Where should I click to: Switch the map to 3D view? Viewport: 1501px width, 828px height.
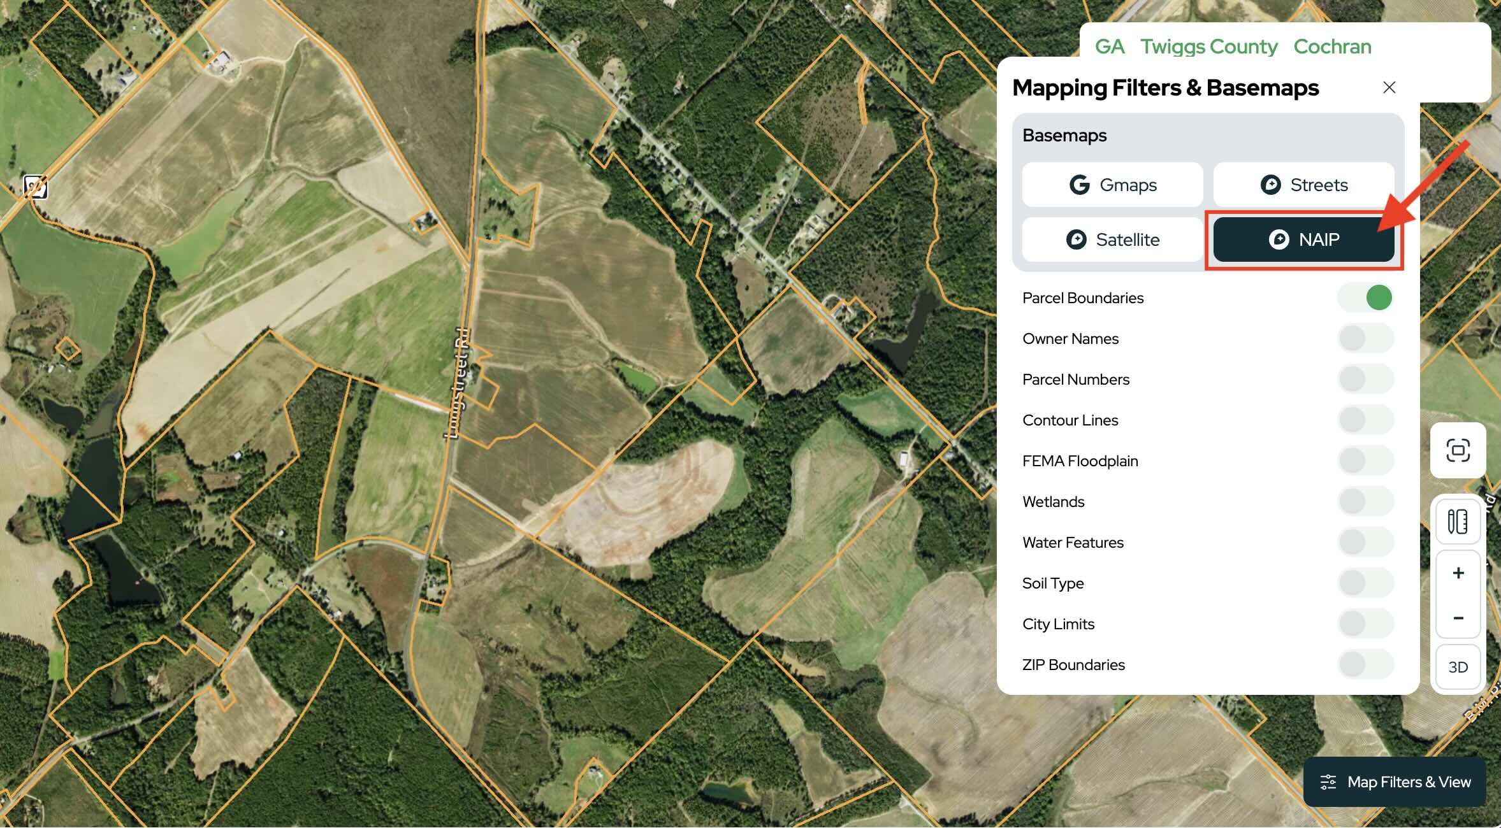[1458, 667]
